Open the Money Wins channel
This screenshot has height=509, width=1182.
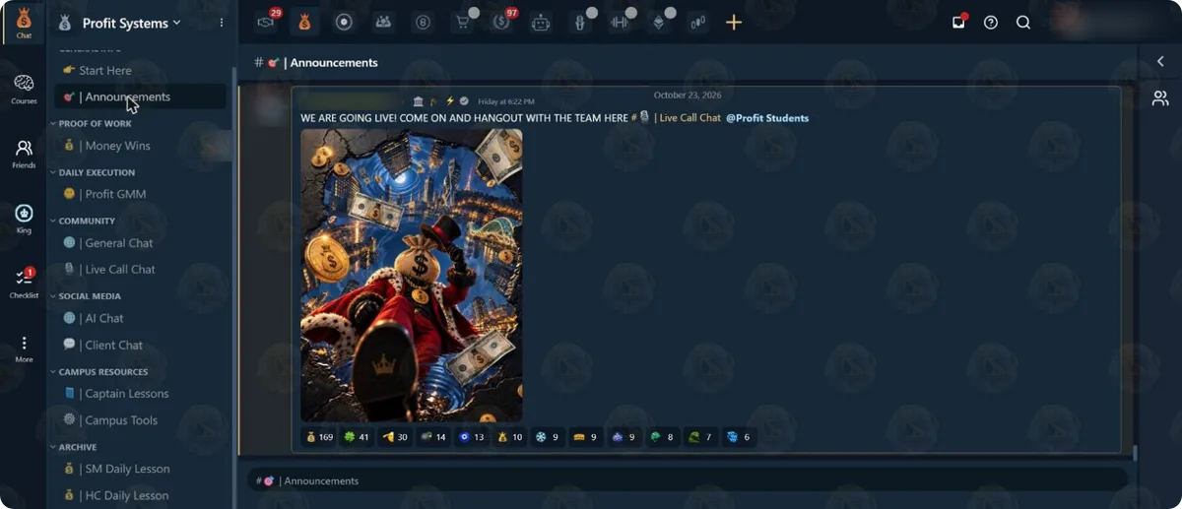140,146
